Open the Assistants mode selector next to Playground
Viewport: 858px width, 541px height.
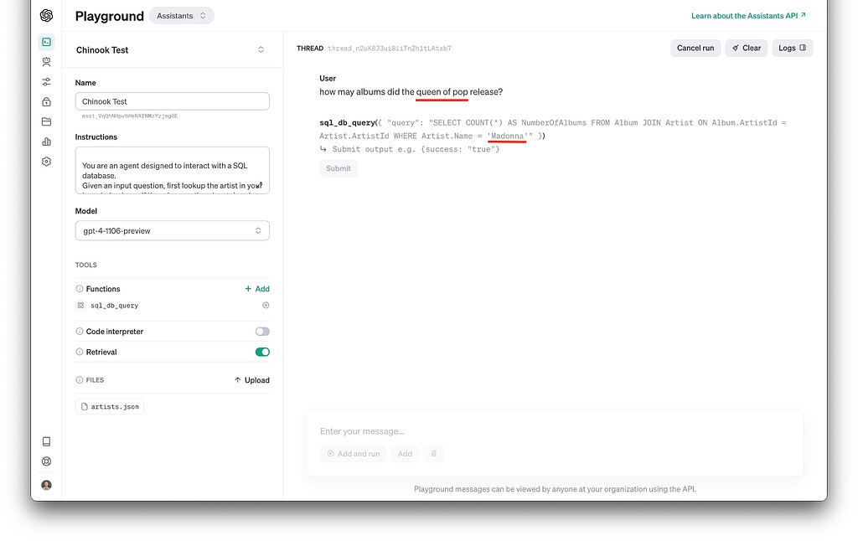tap(182, 15)
